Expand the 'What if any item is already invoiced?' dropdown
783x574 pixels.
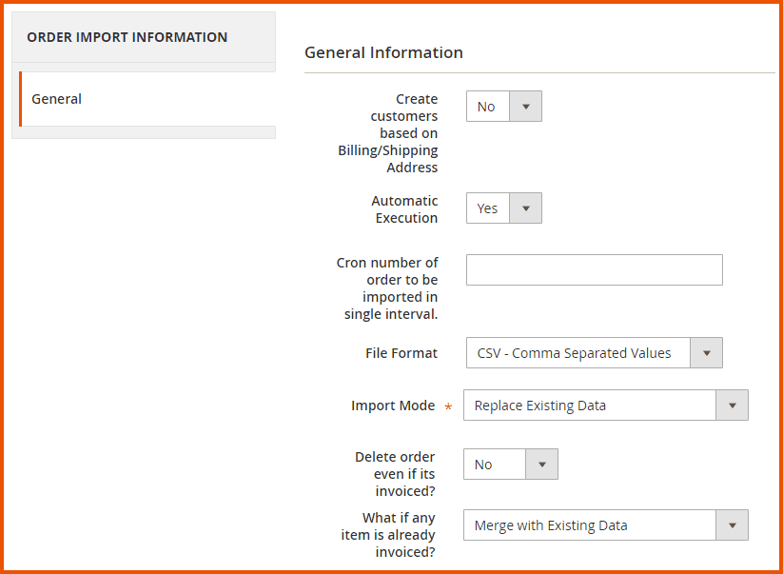pyautogui.click(x=732, y=525)
